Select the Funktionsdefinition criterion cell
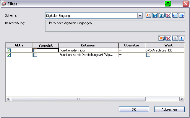 tap(89, 50)
